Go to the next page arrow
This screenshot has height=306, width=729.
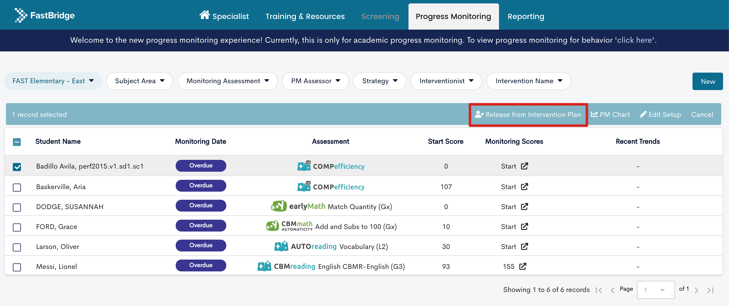[x=696, y=290]
